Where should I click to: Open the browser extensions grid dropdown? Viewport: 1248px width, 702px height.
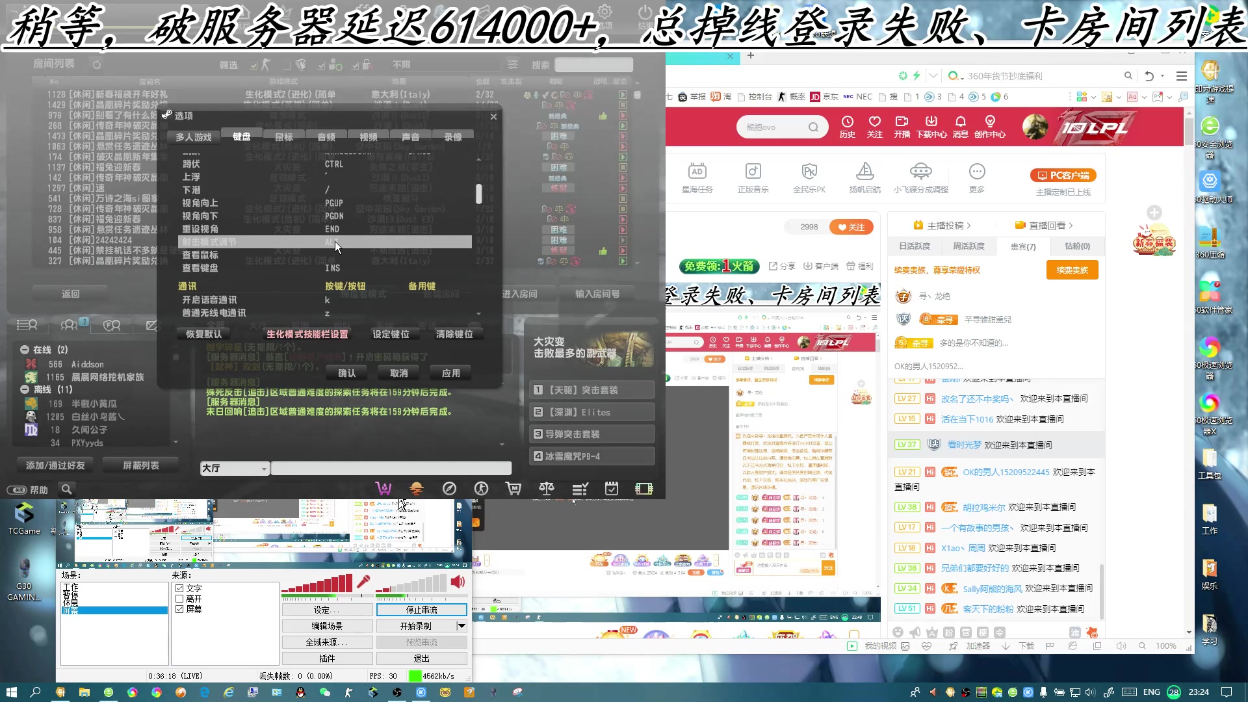pos(1093,97)
